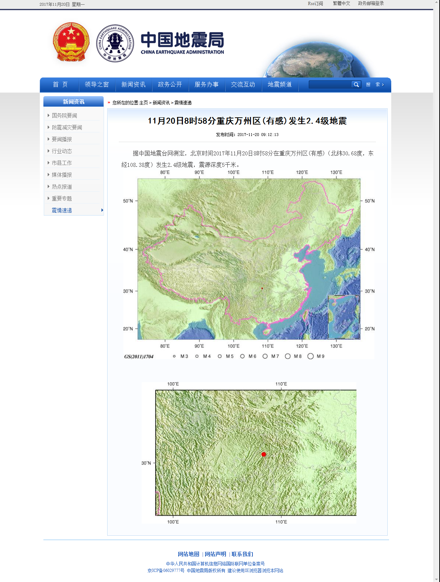Image resolution: width=440 pixels, height=582 pixels.
Task: Click the national emblem of China logo
Action: pyautogui.click(x=71, y=42)
